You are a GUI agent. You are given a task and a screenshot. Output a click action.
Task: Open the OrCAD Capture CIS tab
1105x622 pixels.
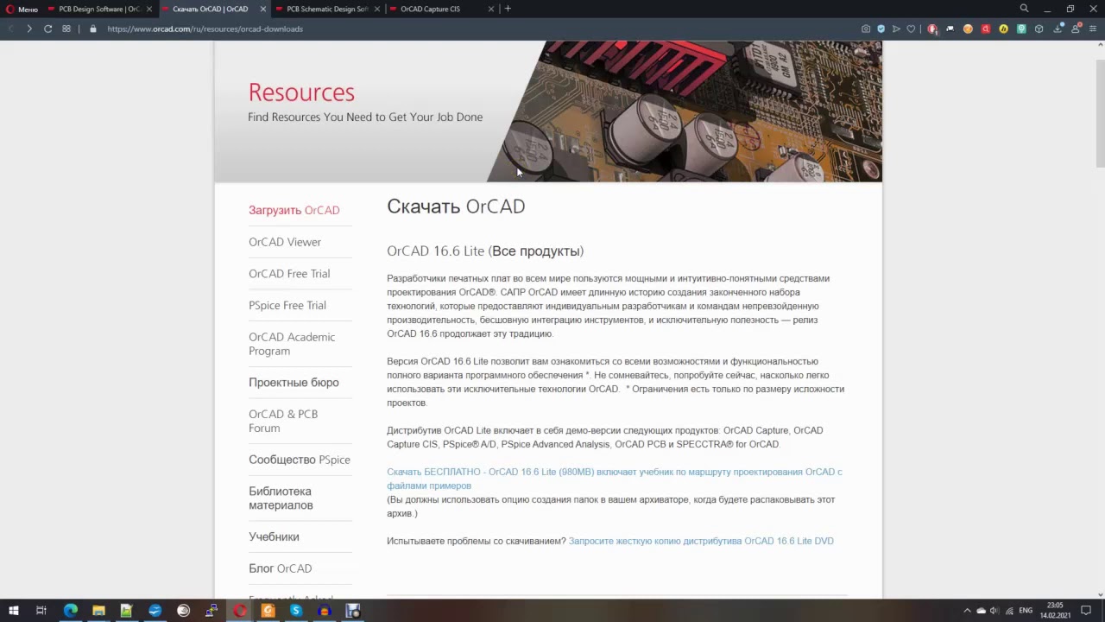tap(441, 9)
